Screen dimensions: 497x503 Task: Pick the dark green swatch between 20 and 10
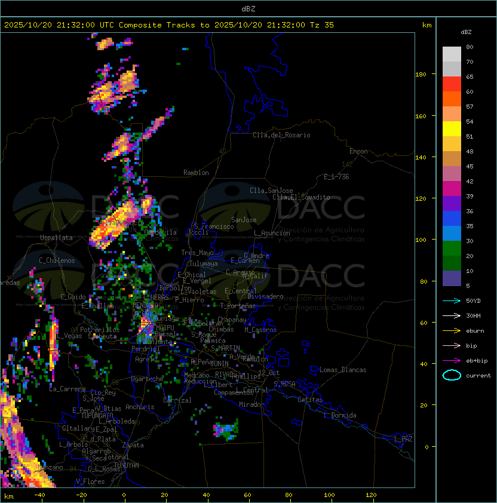point(452,263)
